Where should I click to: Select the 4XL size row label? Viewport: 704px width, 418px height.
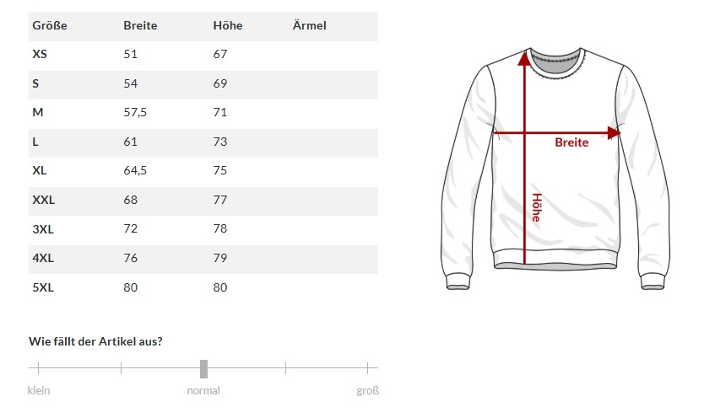click(x=43, y=258)
